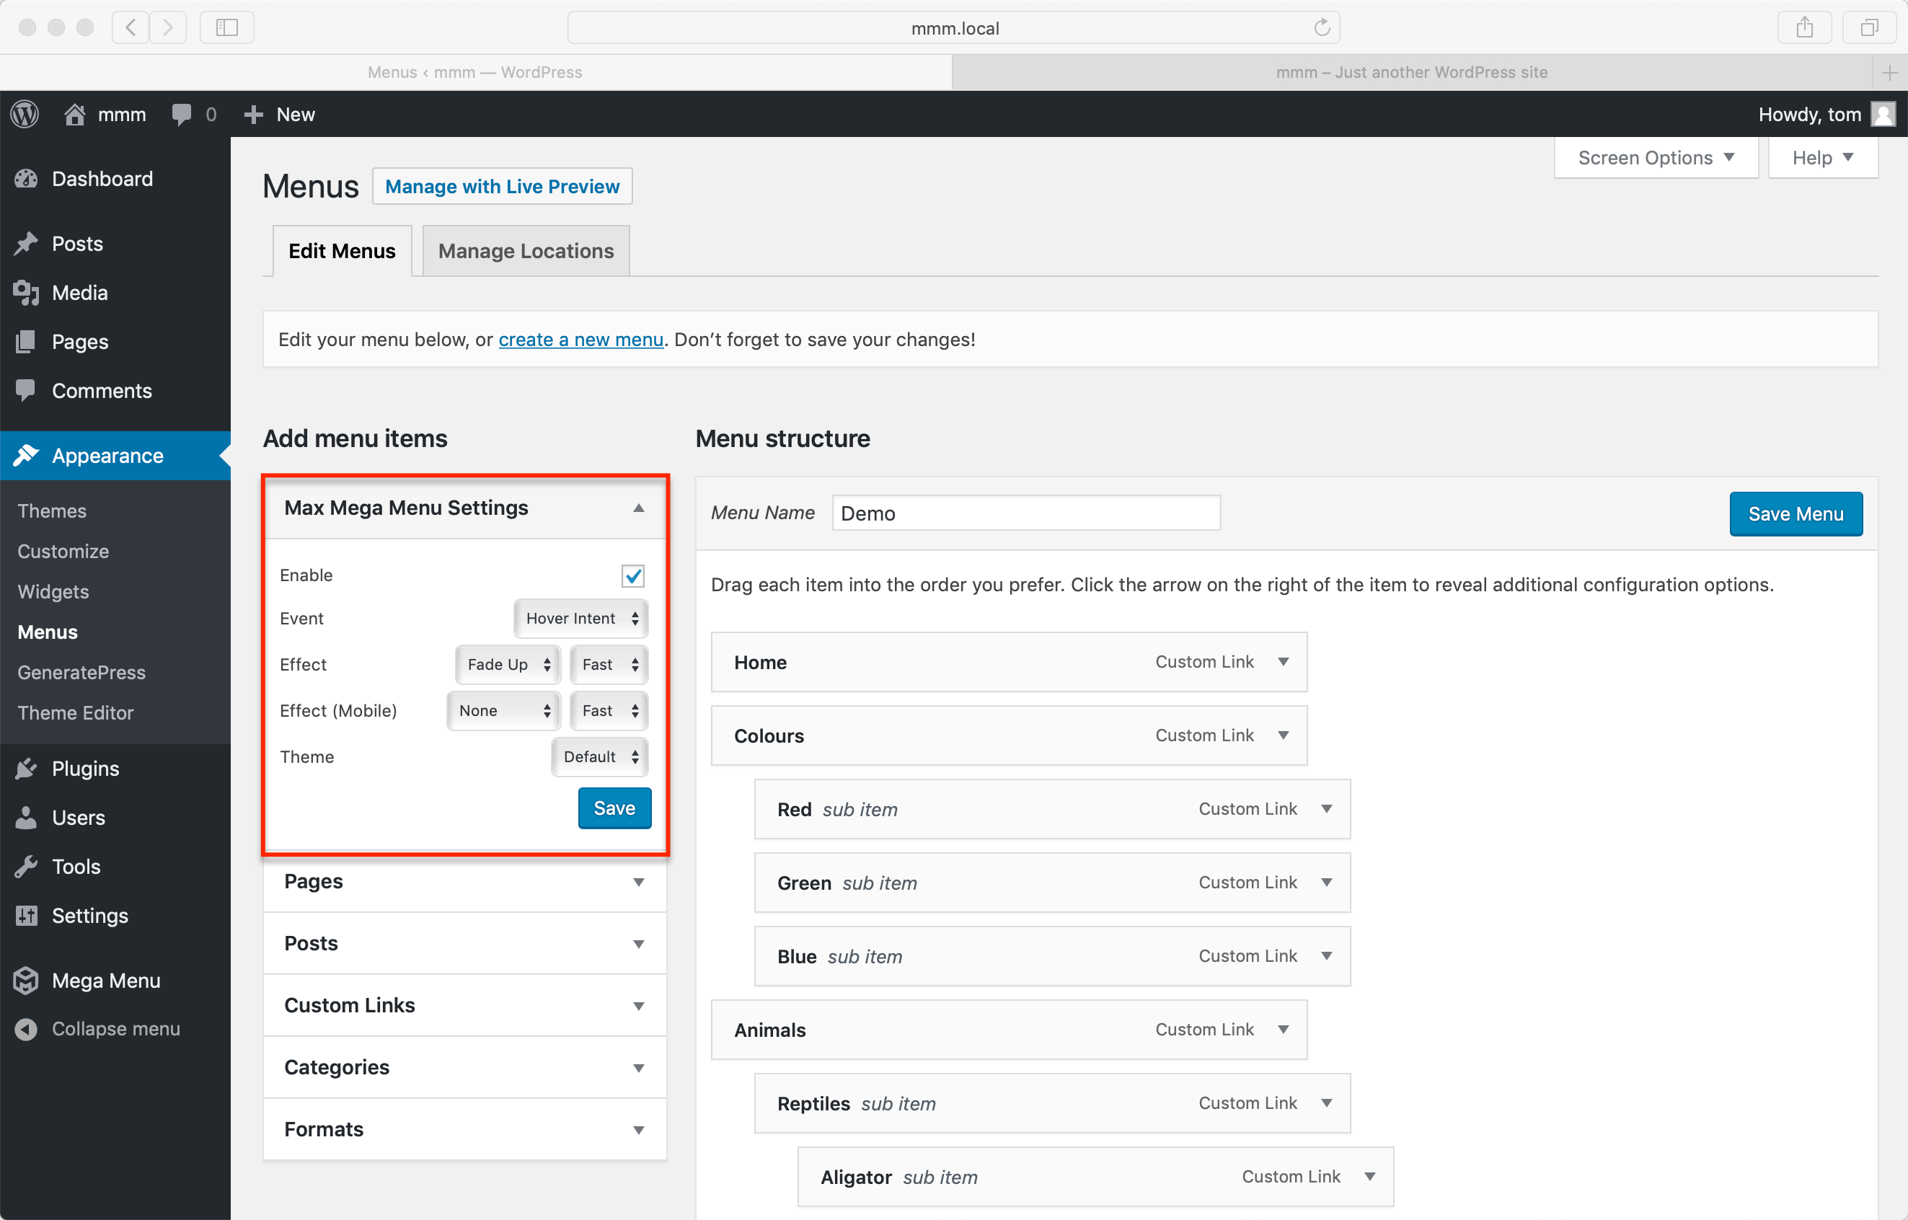Click the WordPress logo icon
The width and height of the screenshot is (1908, 1220).
click(x=25, y=114)
